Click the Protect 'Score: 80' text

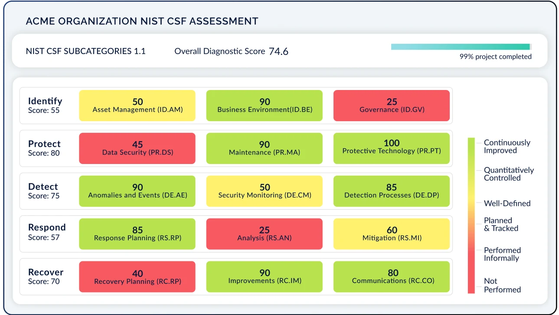tap(44, 153)
